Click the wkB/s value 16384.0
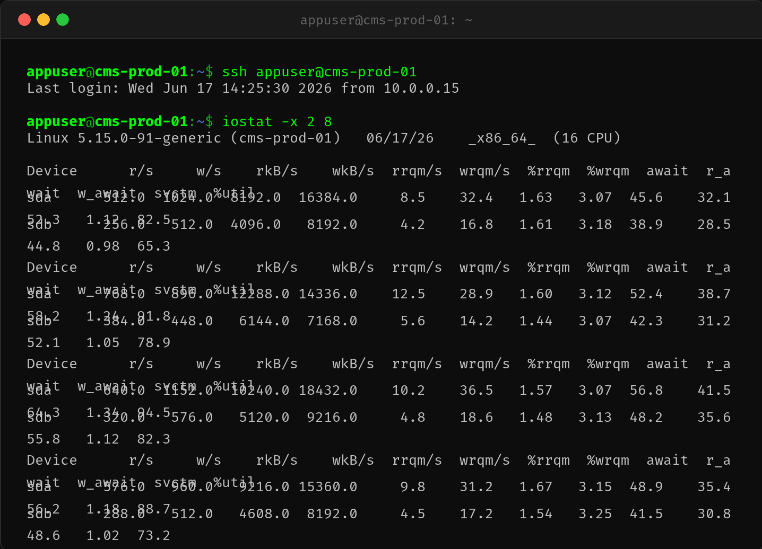Viewport: 762px width, 549px height. click(328, 197)
